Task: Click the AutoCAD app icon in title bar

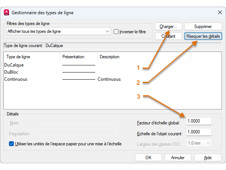Action: [x=7, y=13]
